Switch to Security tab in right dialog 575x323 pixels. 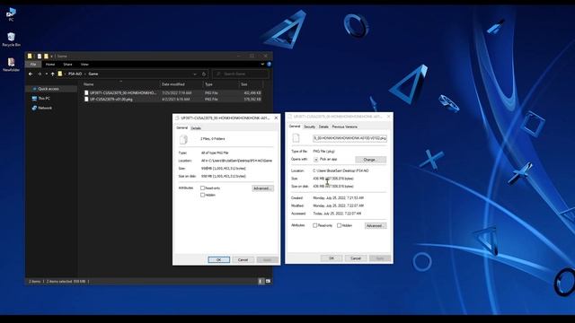pos(309,127)
